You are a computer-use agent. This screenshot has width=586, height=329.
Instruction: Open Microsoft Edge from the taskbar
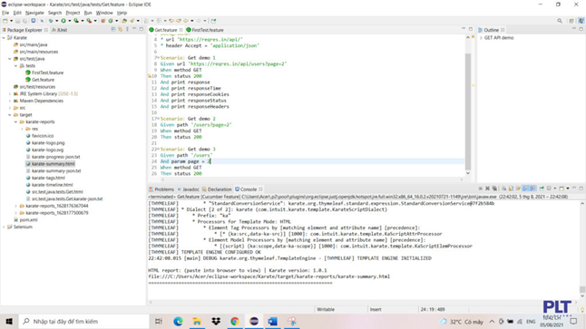[178, 321]
